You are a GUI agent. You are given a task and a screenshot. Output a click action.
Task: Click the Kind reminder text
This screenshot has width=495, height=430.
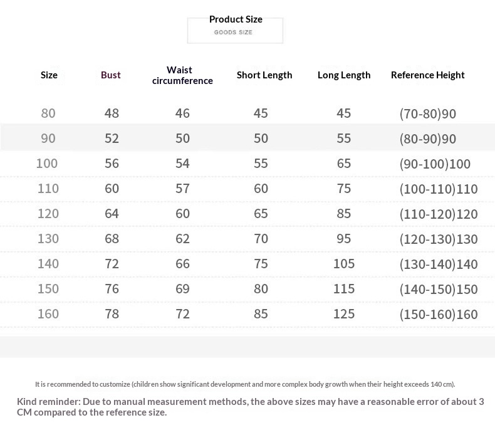point(250,407)
